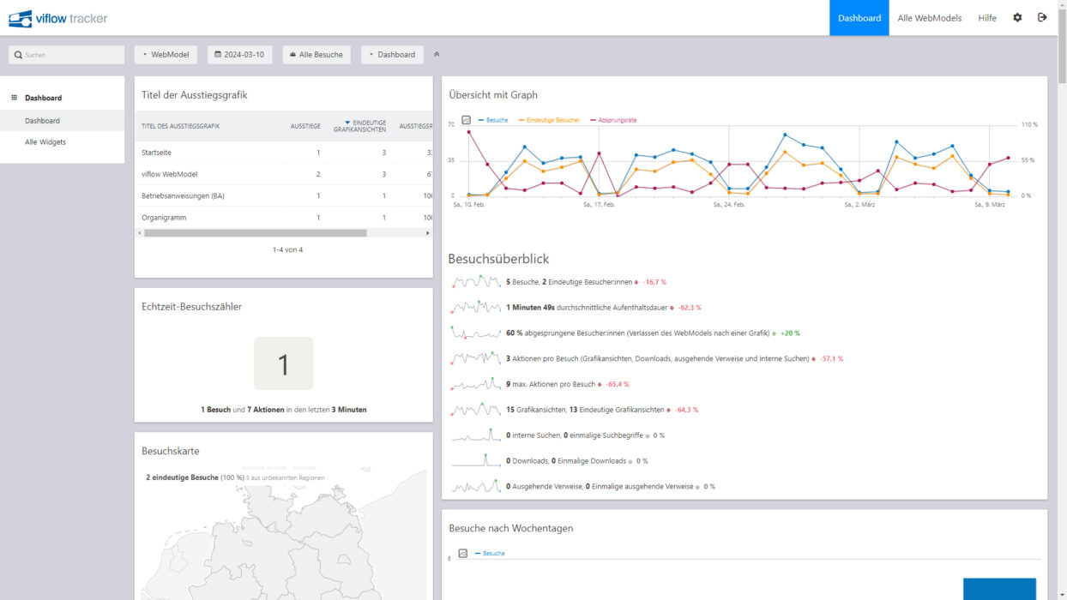Open Hilfe menu in top navigation
The height and width of the screenshot is (600, 1067).
987,18
